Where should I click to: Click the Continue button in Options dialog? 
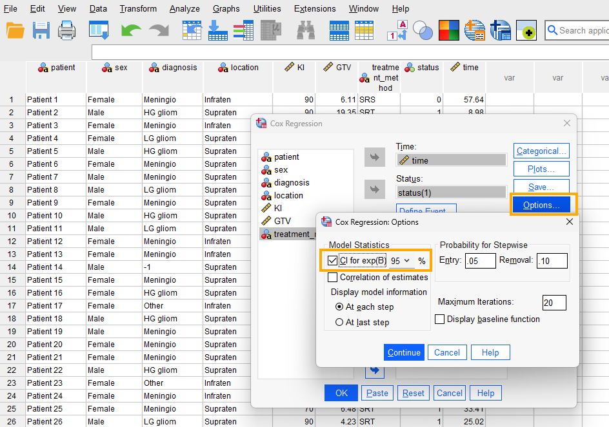coord(404,352)
